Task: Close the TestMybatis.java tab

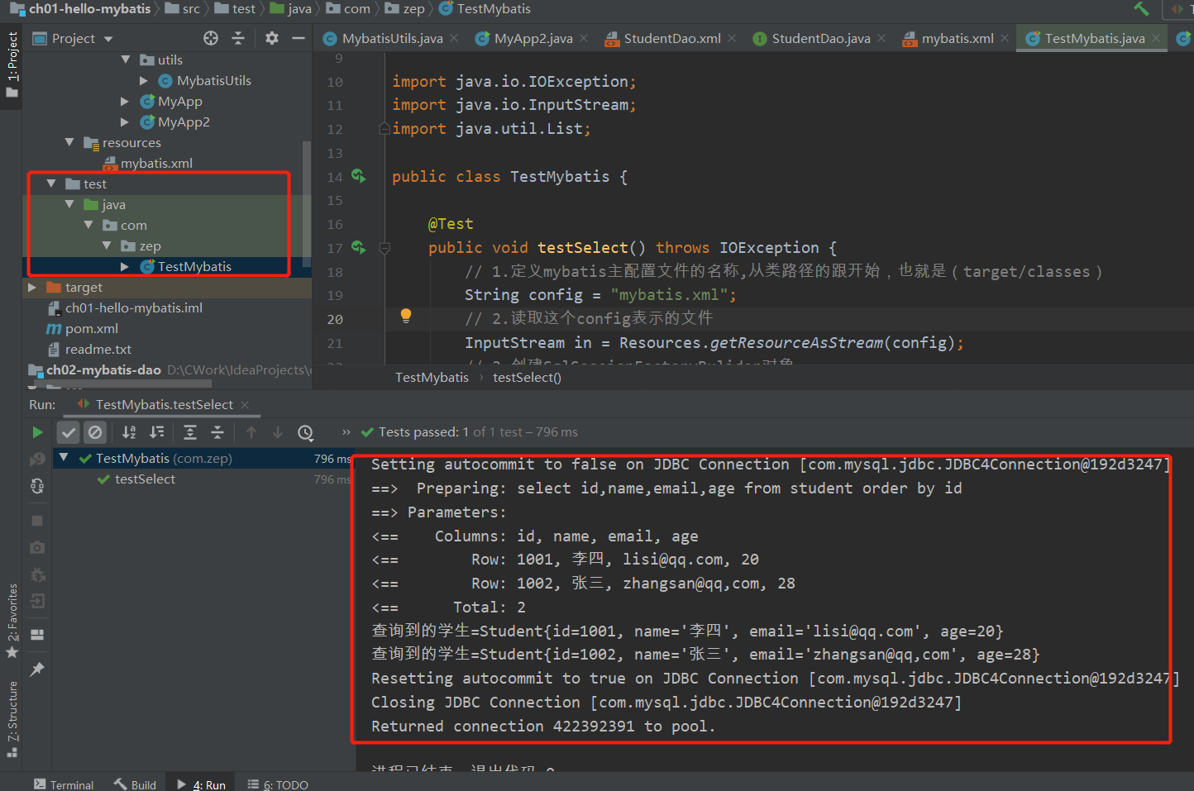Action: [1156, 38]
